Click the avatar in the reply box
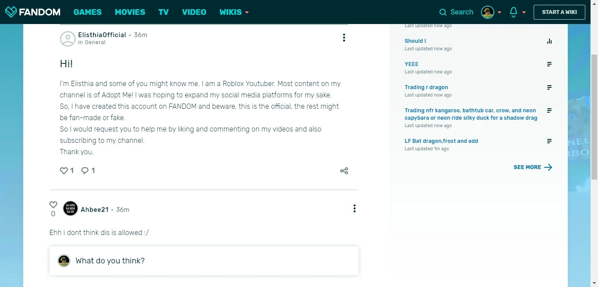Image resolution: width=598 pixels, height=287 pixels. (x=64, y=261)
